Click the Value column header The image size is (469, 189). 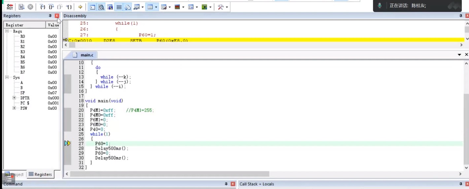pyautogui.click(x=53, y=25)
